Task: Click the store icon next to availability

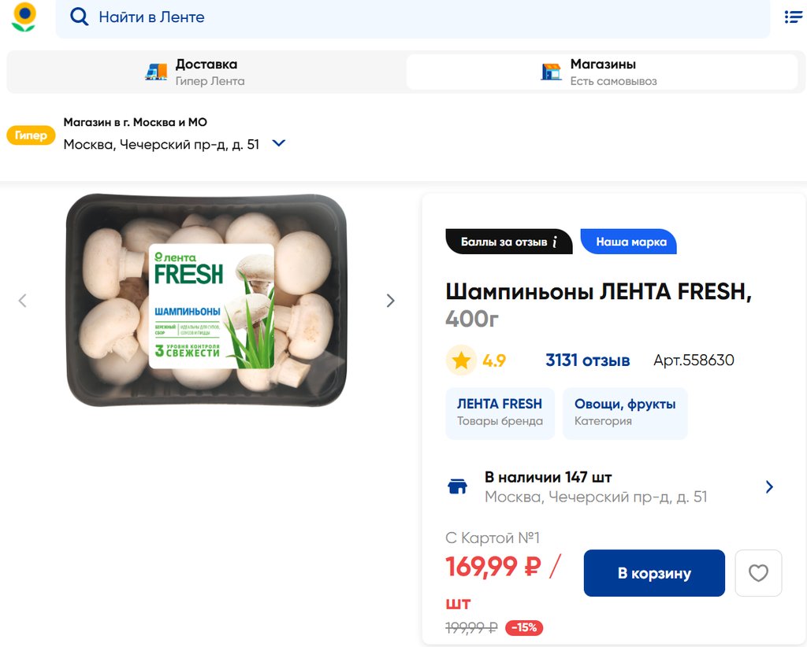Action: pyautogui.click(x=457, y=486)
